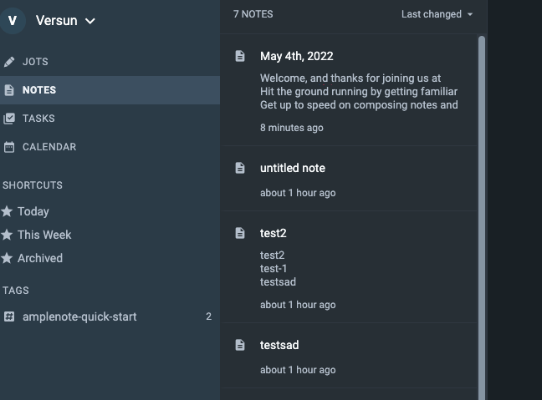
Task: Open the This Week shortcut
Action: [44, 235]
